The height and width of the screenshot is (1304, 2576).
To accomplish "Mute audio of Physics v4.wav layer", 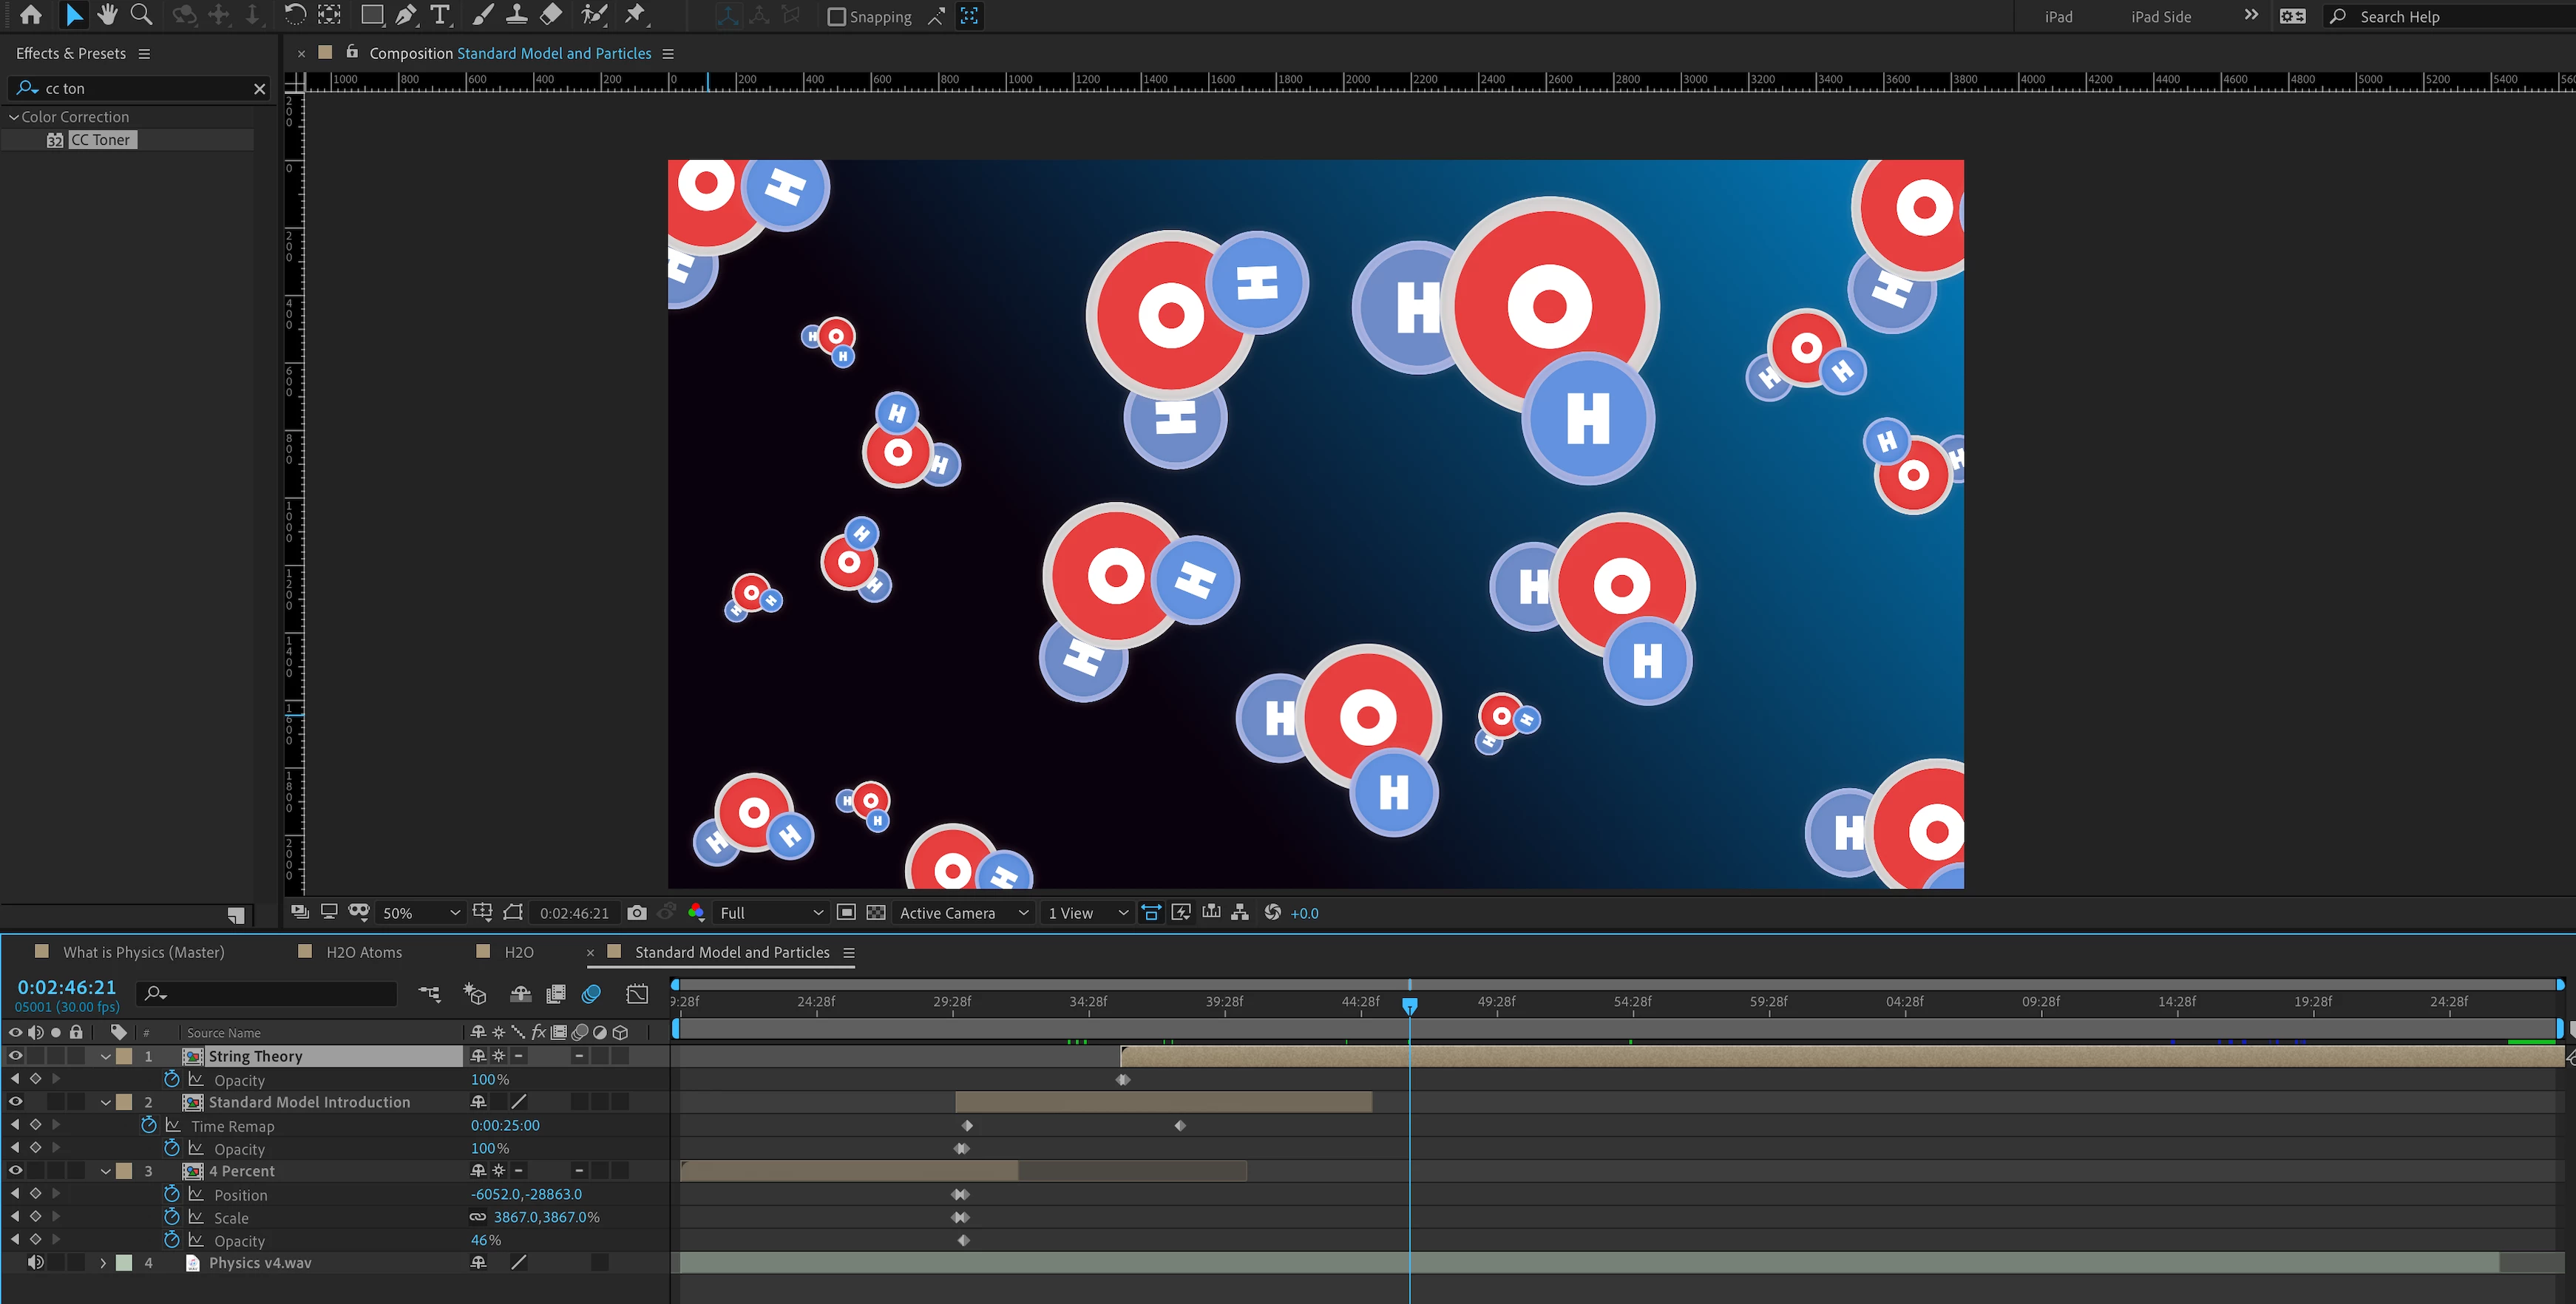I will [x=35, y=1263].
